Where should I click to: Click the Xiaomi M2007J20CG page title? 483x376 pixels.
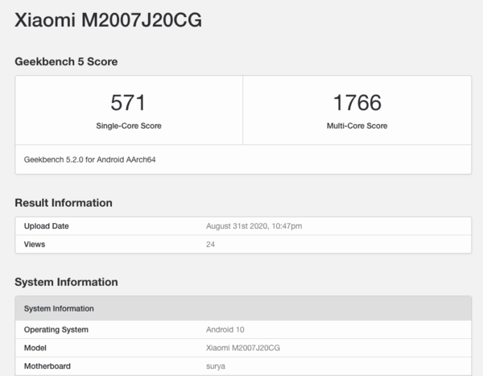click(108, 20)
